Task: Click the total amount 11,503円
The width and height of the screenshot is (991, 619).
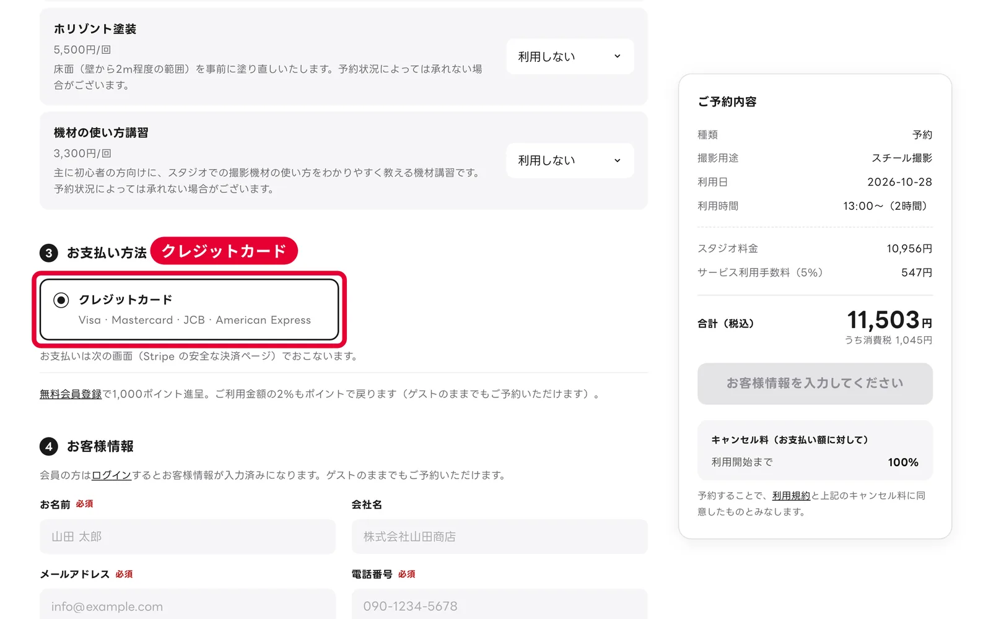Action: click(889, 320)
